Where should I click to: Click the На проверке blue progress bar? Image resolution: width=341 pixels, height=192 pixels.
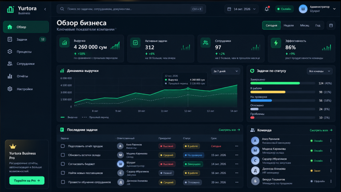261,101
